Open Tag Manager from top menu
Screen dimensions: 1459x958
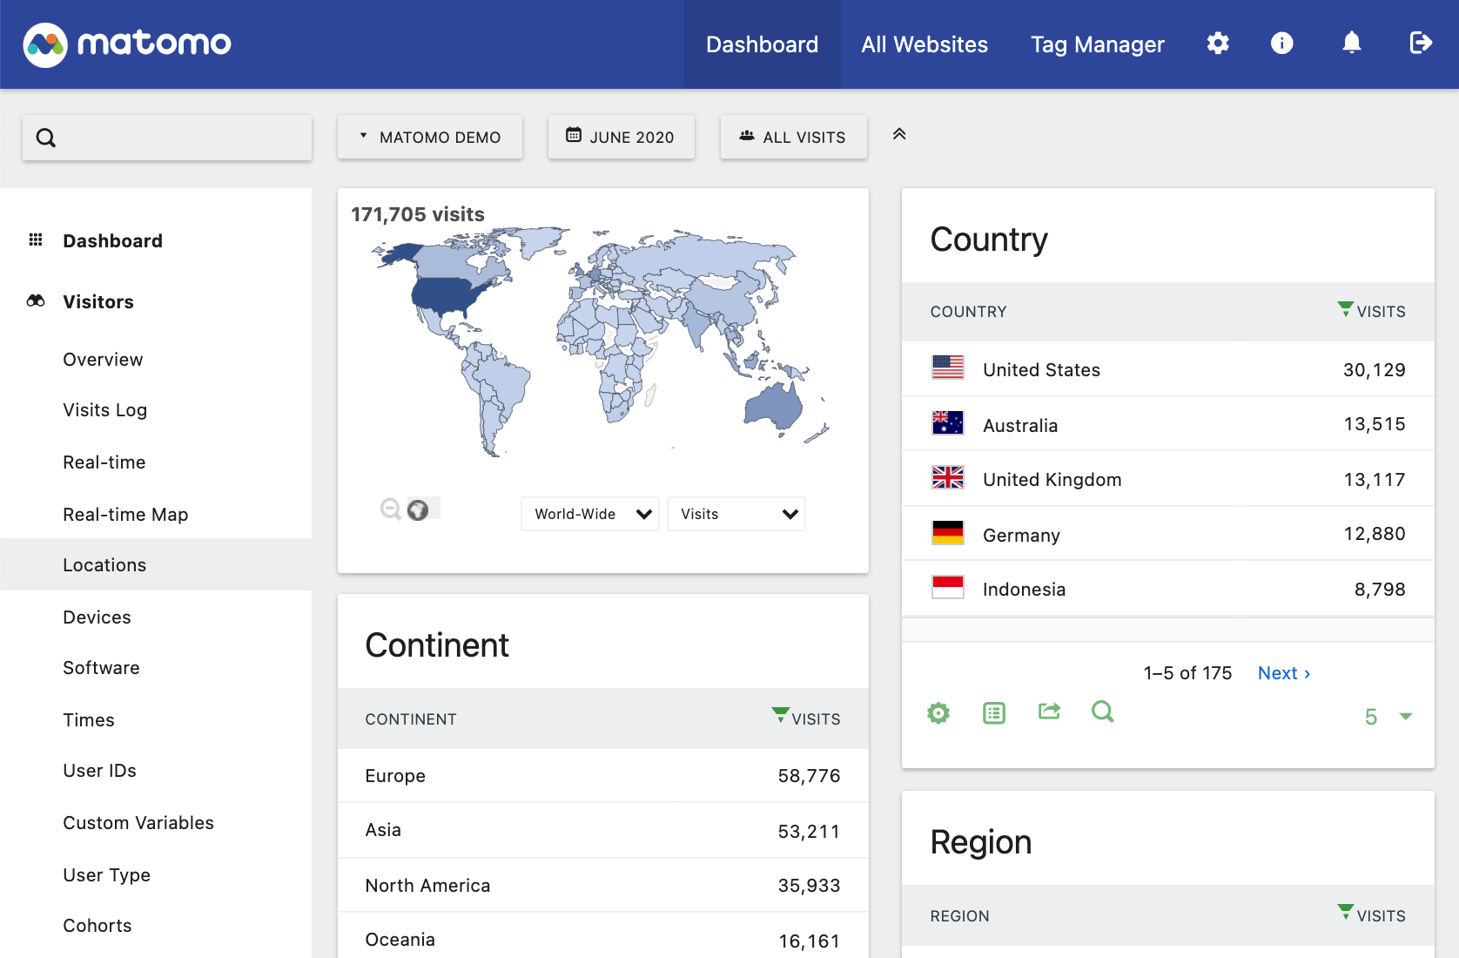[1097, 44]
